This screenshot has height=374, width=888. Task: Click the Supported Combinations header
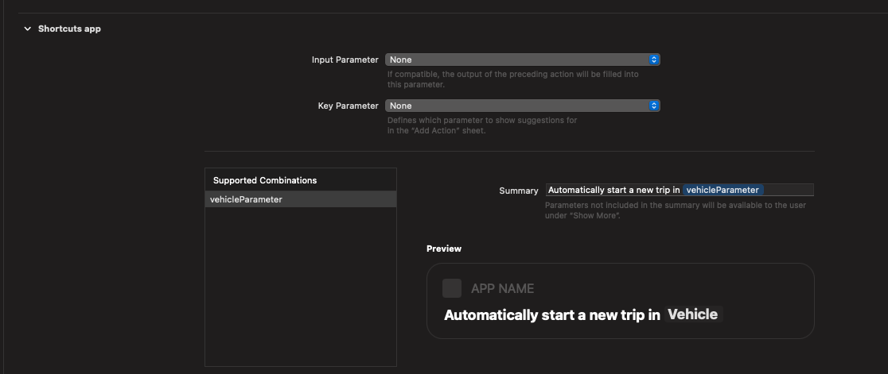point(264,180)
